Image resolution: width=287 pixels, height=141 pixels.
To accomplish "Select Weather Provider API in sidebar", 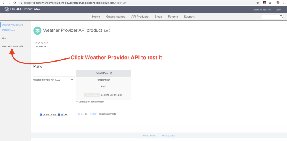I will tap(12, 46).
